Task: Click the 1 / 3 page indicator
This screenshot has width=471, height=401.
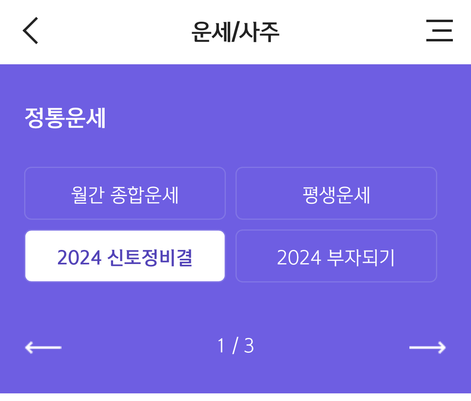Action: pos(235,346)
